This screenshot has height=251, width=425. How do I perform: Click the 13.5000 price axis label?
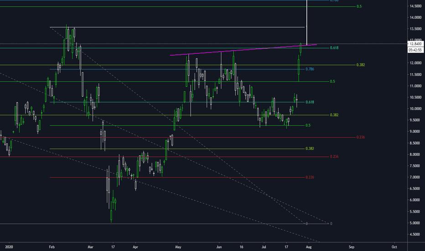(416, 29)
